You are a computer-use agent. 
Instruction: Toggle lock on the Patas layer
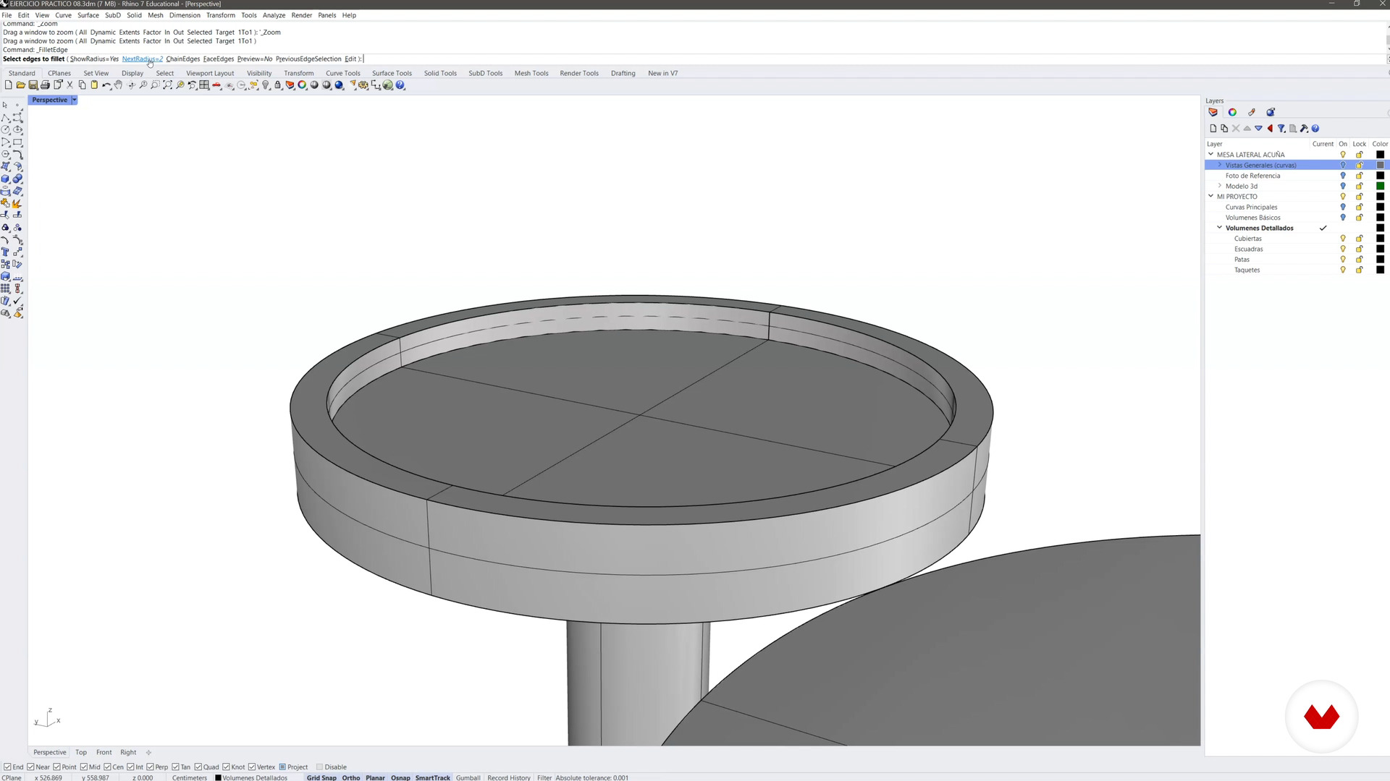click(1359, 260)
